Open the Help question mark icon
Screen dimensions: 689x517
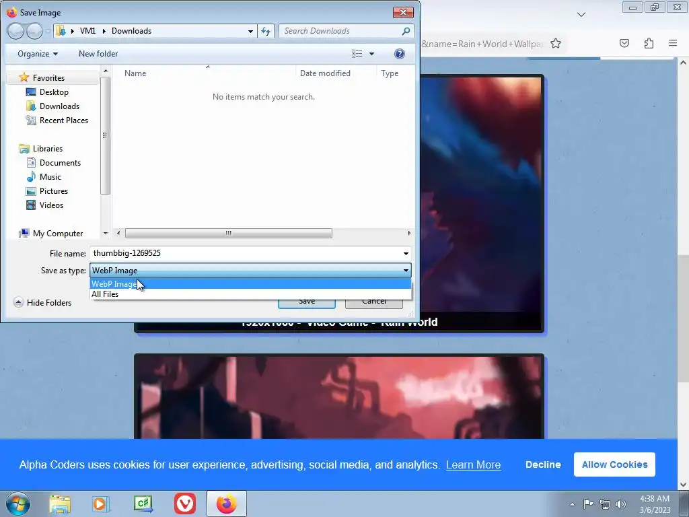click(399, 54)
